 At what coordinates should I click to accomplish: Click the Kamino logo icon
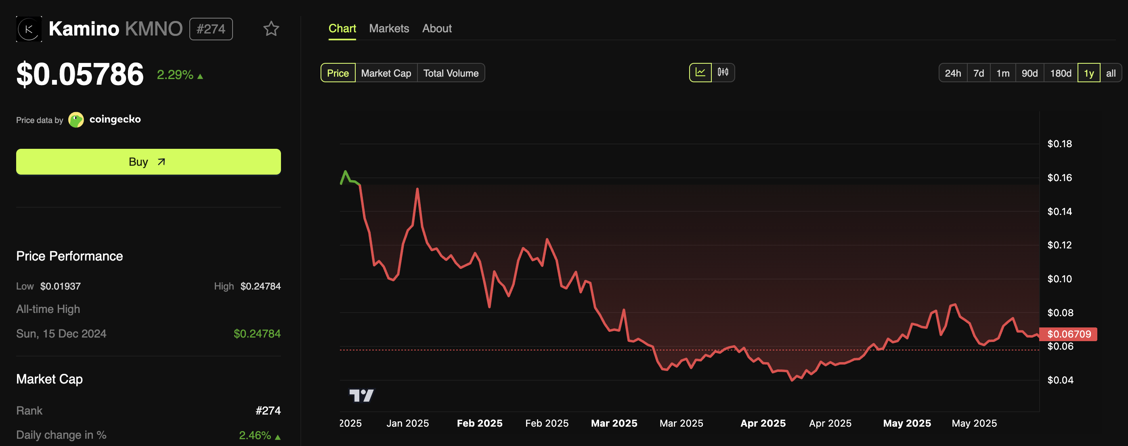tap(29, 29)
